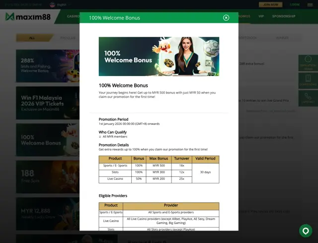This screenshot has width=318, height=243.
Task: Close the 100% Welcome Bonus popup
Action: [x=226, y=18]
